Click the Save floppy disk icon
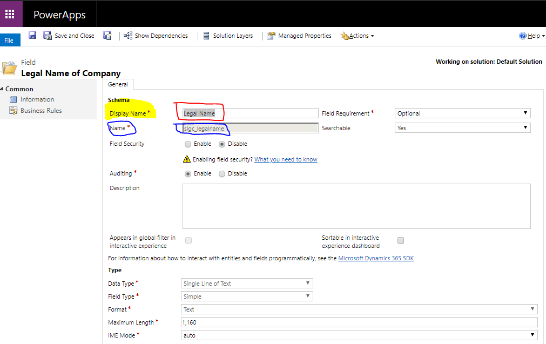This screenshot has height=344, width=546. (32, 35)
